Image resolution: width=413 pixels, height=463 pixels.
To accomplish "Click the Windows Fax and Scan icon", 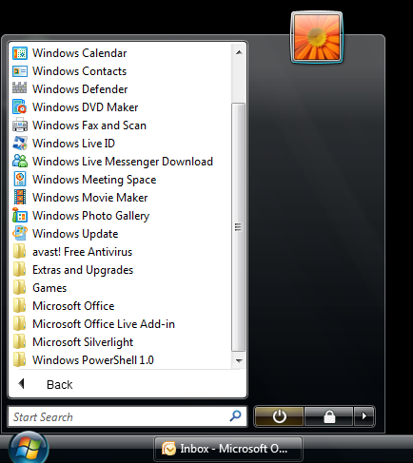I will point(20,125).
